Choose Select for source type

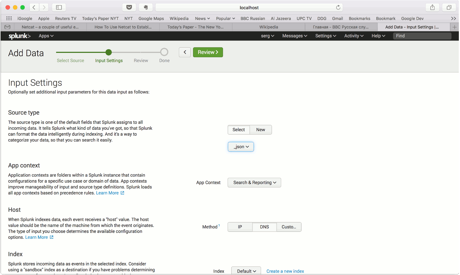(239, 130)
